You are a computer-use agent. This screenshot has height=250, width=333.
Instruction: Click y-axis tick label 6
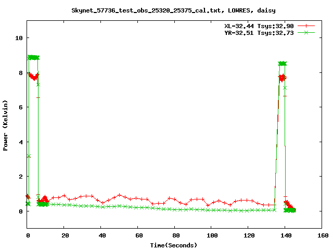pos(21,107)
